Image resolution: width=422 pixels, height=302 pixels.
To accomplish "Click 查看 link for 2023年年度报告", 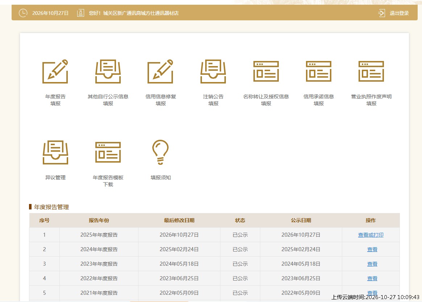I will coord(372,264).
